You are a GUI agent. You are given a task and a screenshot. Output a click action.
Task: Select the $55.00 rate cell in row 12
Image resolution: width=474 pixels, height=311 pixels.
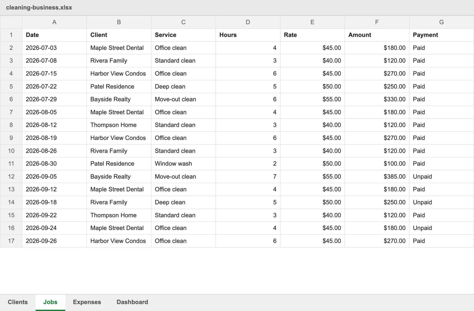tap(312, 177)
